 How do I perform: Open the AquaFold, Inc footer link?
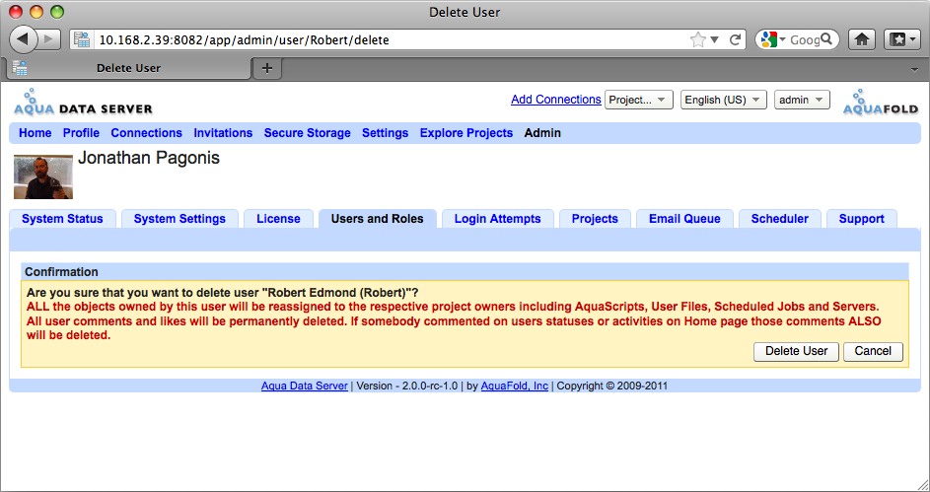pos(514,386)
